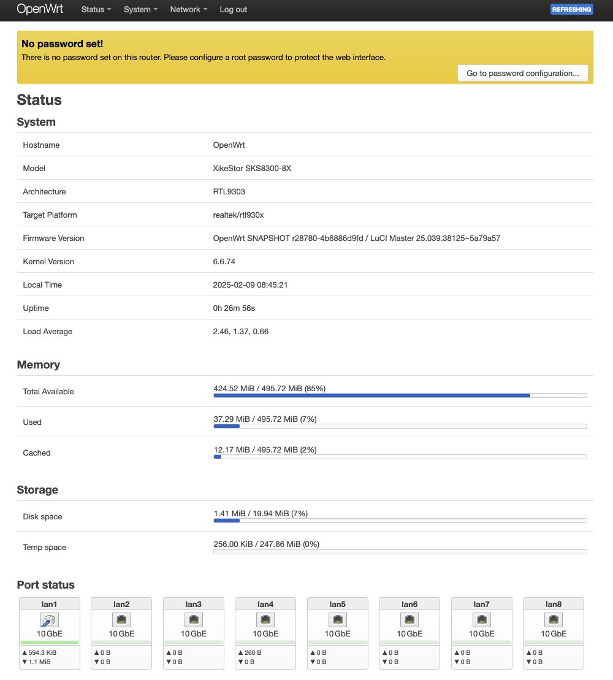Click the 10 GbE speed under lan2
The height and width of the screenshot is (680, 613).
pos(121,633)
